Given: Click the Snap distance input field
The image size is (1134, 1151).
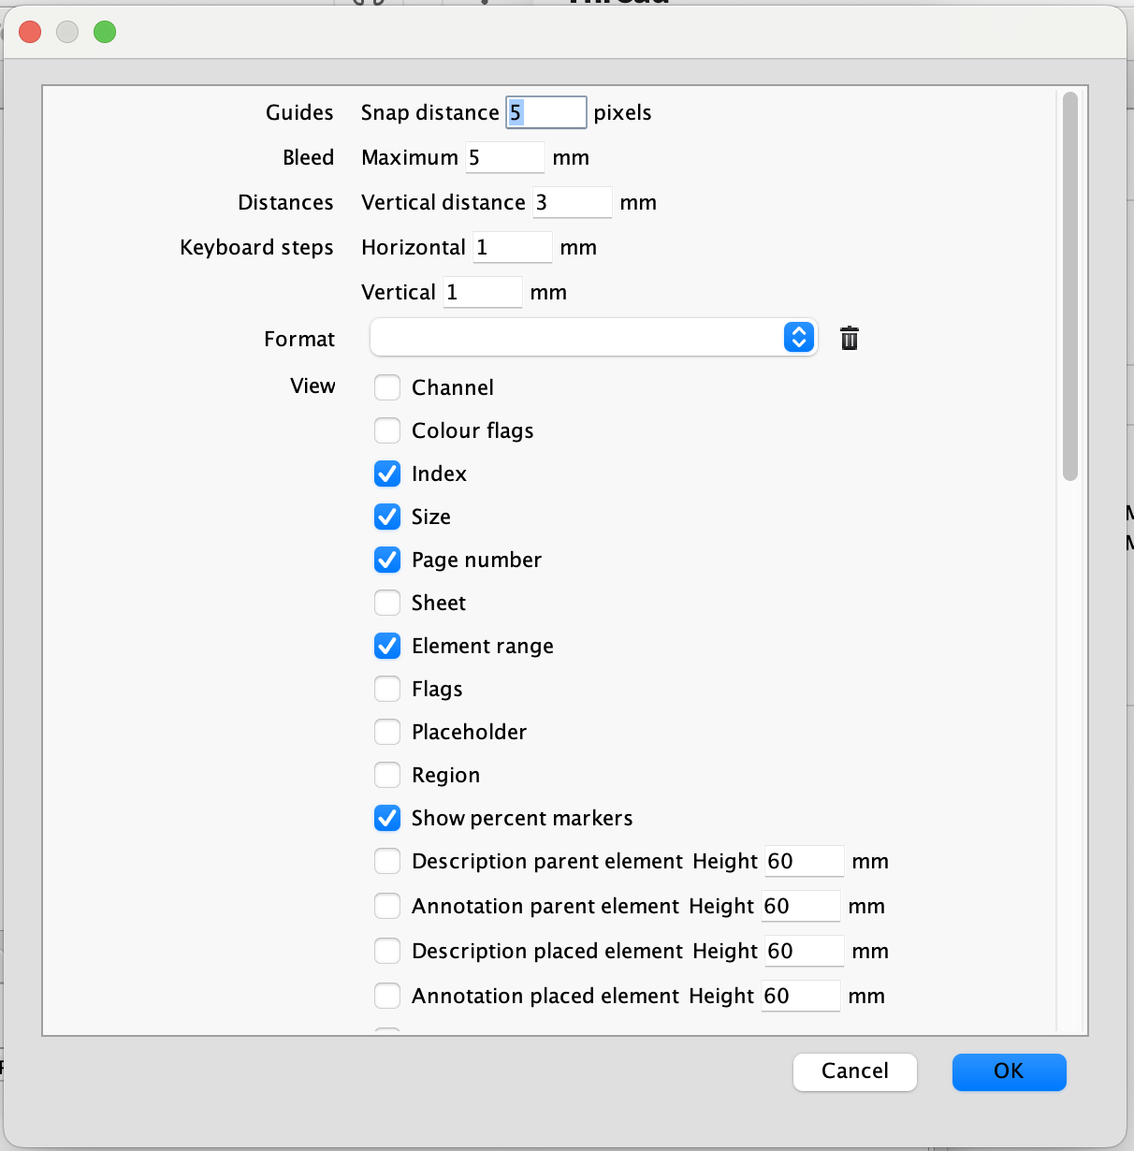Looking at the screenshot, I should point(546,112).
